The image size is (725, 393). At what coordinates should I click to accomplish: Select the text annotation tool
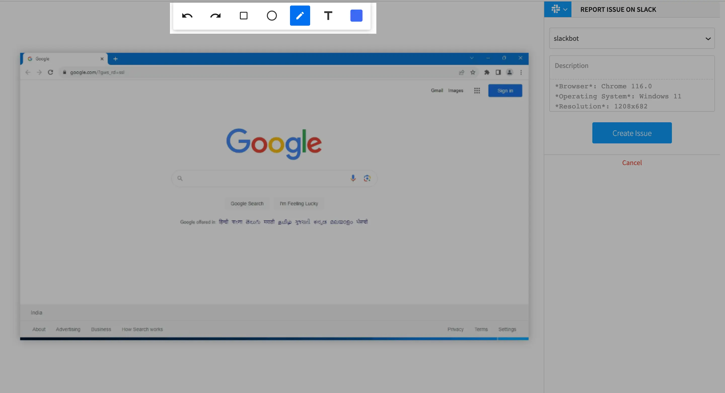point(328,16)
